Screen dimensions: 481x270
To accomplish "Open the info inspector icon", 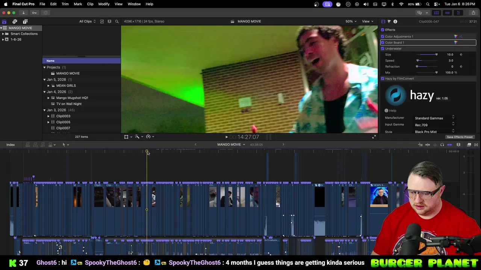I will coord(395,21).
